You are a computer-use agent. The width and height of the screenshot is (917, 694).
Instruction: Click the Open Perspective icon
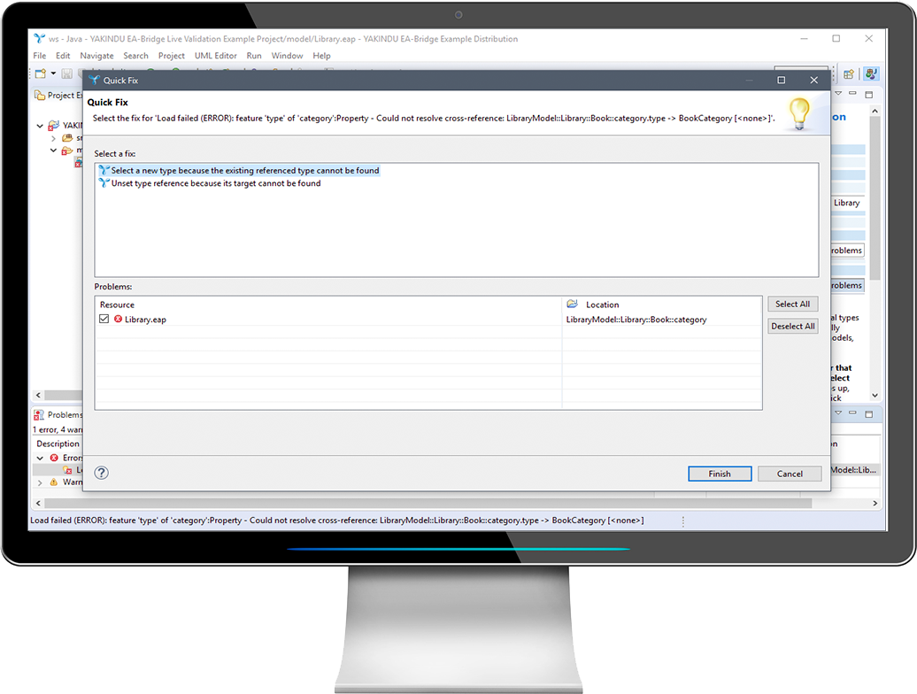point(849,73)
